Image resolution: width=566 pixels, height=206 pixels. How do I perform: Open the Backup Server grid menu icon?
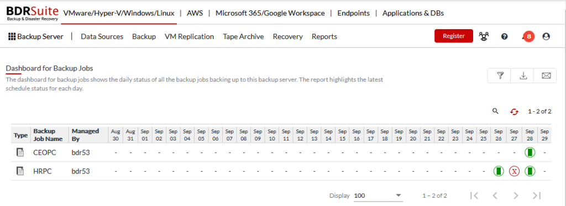tap(12, 36)
